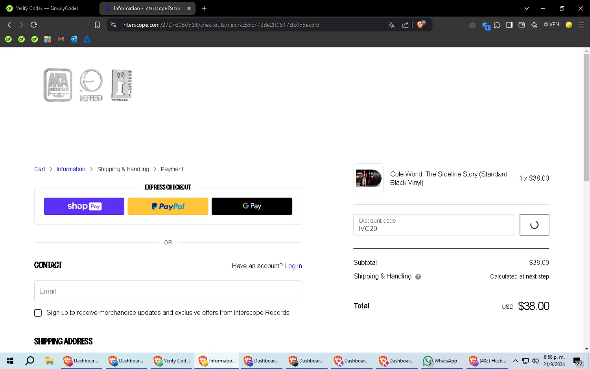Open the browser main hamburger menu
The width and height of the screenshot is (590, 369).
[581, 25]
